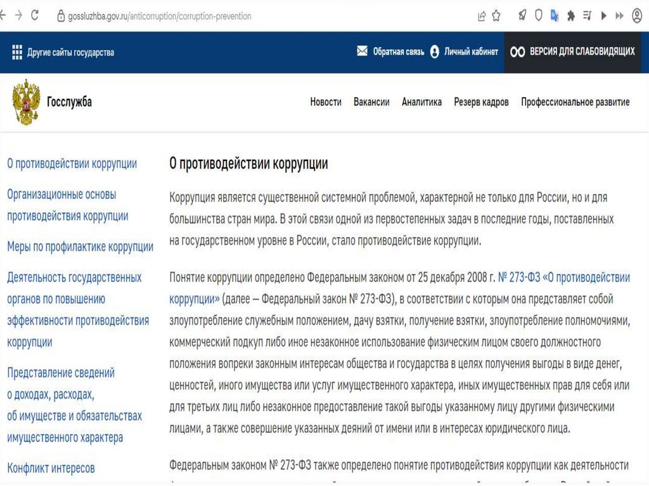Click the shield extension icon
This screenshot has height=486, width=649.
point(539,16)
